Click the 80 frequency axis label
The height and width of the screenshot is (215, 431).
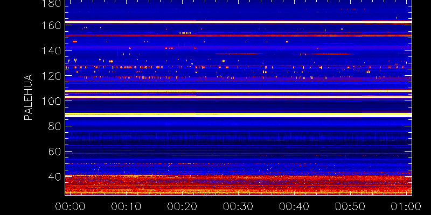54,126
